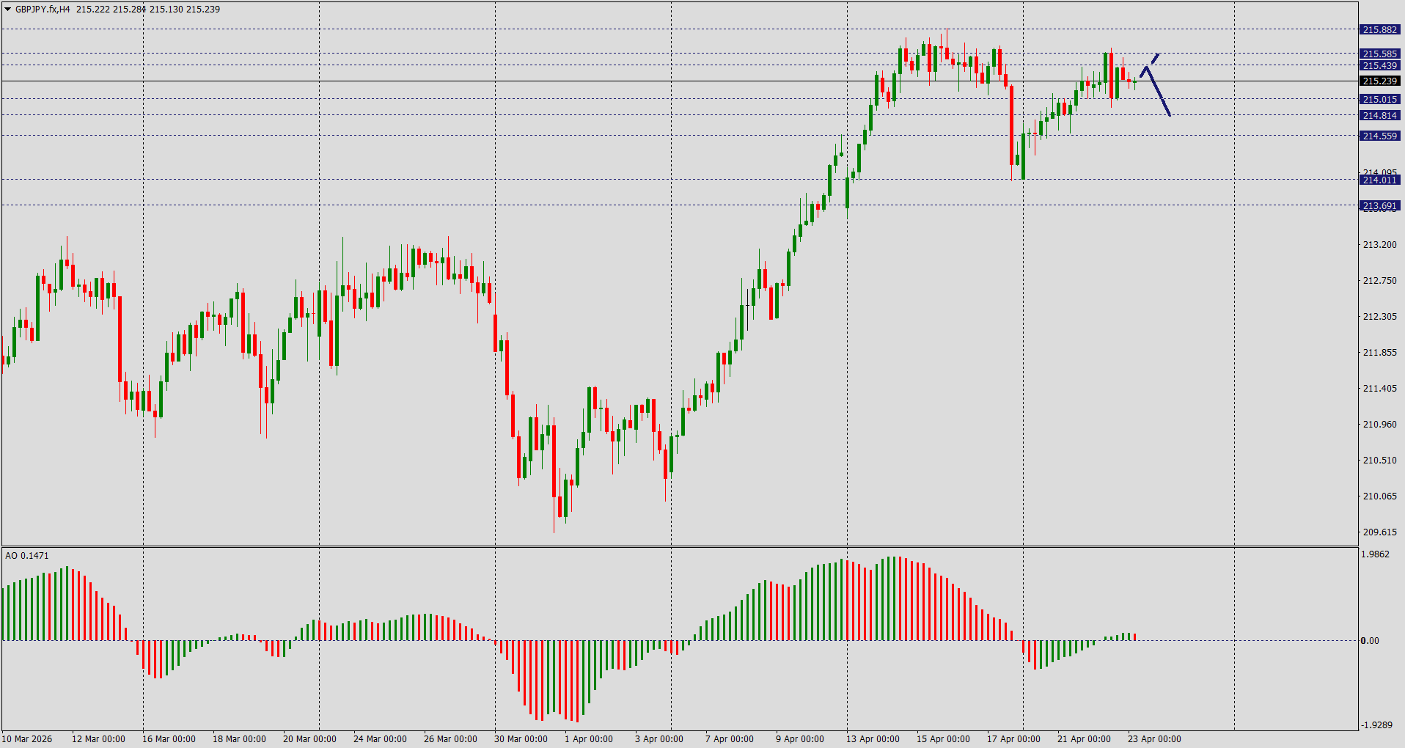Click the 13 Apr 00:00 time label

(873, 739)
